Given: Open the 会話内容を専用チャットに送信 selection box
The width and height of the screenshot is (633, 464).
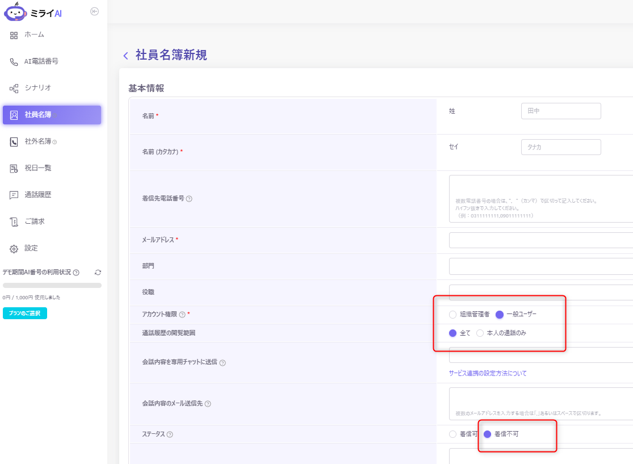Looking at the screenshot, I should point(539,356).
